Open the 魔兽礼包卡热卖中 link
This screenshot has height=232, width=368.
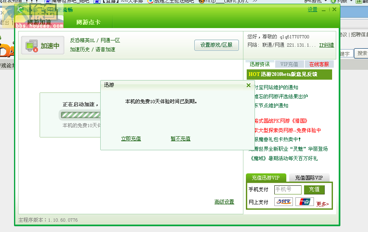(277, 140)
